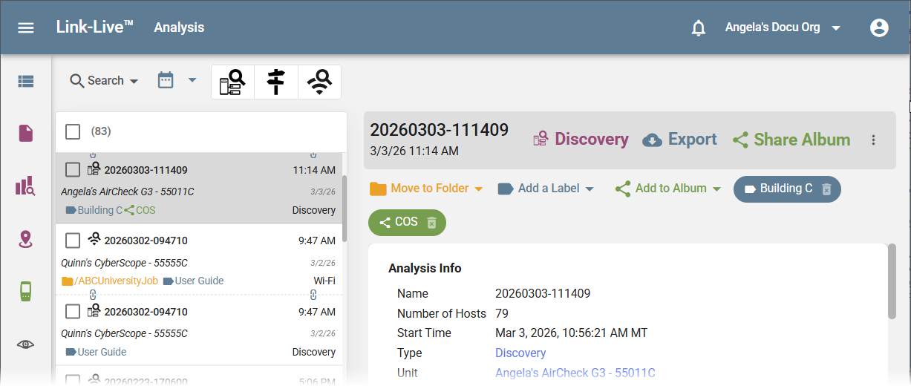The width and height of the screenshot is (911, 386).
Task: Click the /ABCUniversityJob folder tag
Action: (x=110, y=281)
